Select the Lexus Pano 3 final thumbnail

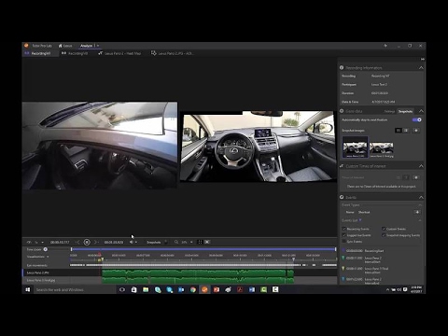coord(381,149)
